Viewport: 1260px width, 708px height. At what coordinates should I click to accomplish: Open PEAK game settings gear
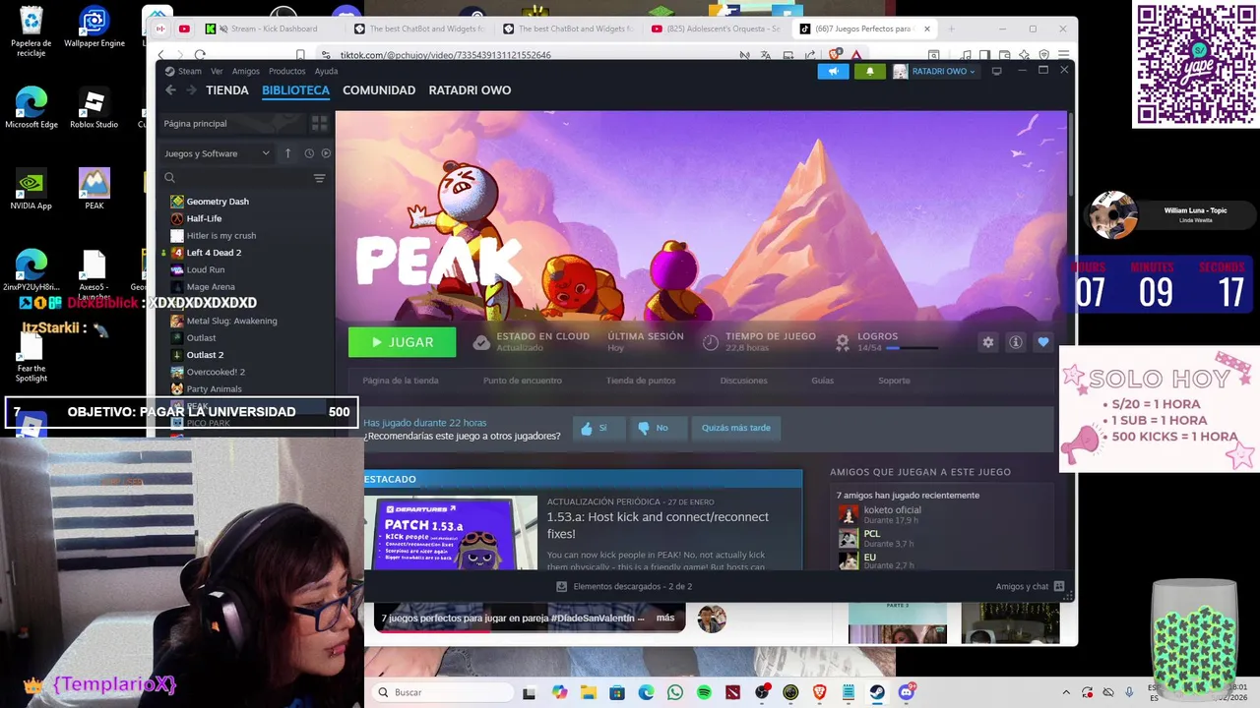tap(988, 342)
